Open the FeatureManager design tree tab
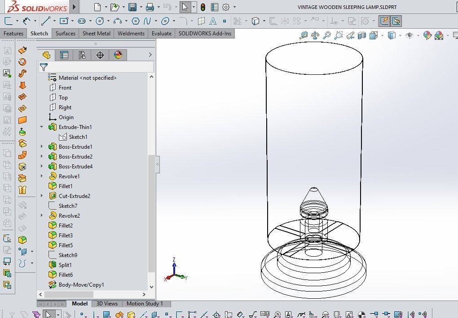This screenshot has width=458, height=318. (46, 55)
